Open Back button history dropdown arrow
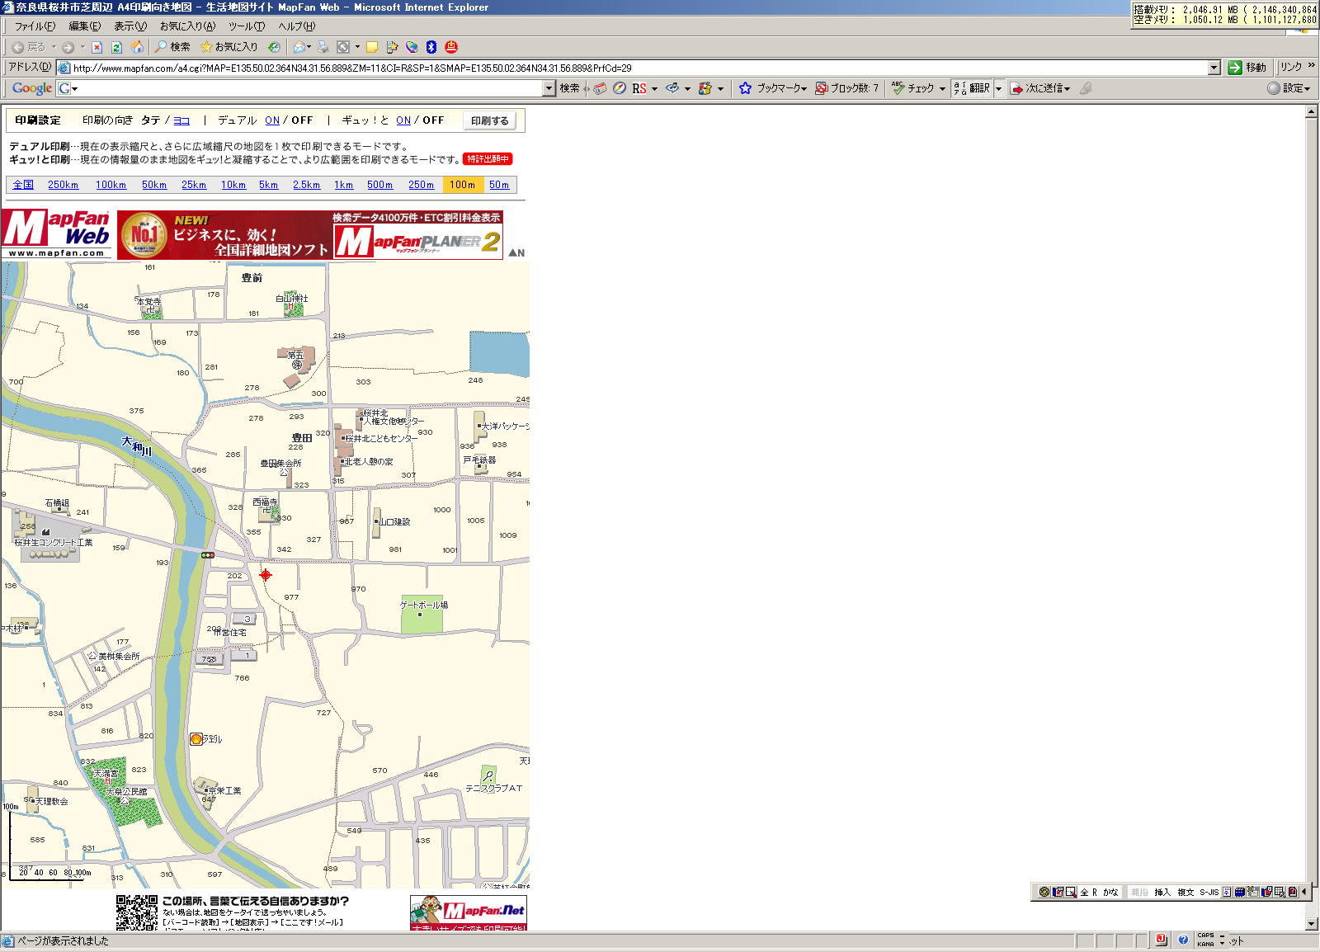1320x952 pixels. [x=54, y=47]
